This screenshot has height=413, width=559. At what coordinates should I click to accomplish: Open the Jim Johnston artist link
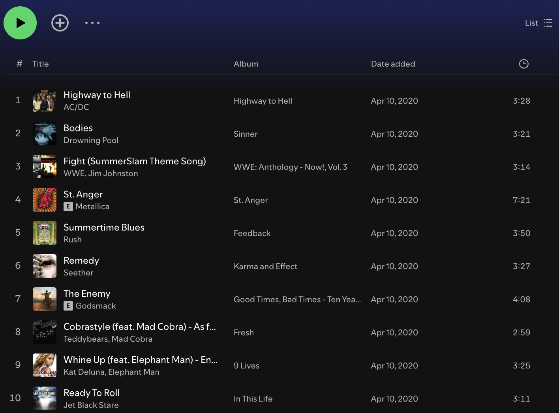113,173
